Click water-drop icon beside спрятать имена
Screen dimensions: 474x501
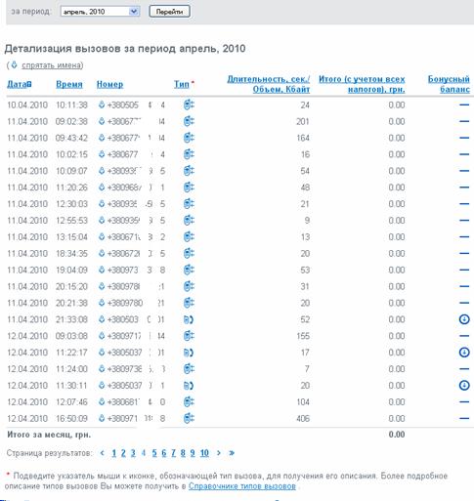click(14, 64)
